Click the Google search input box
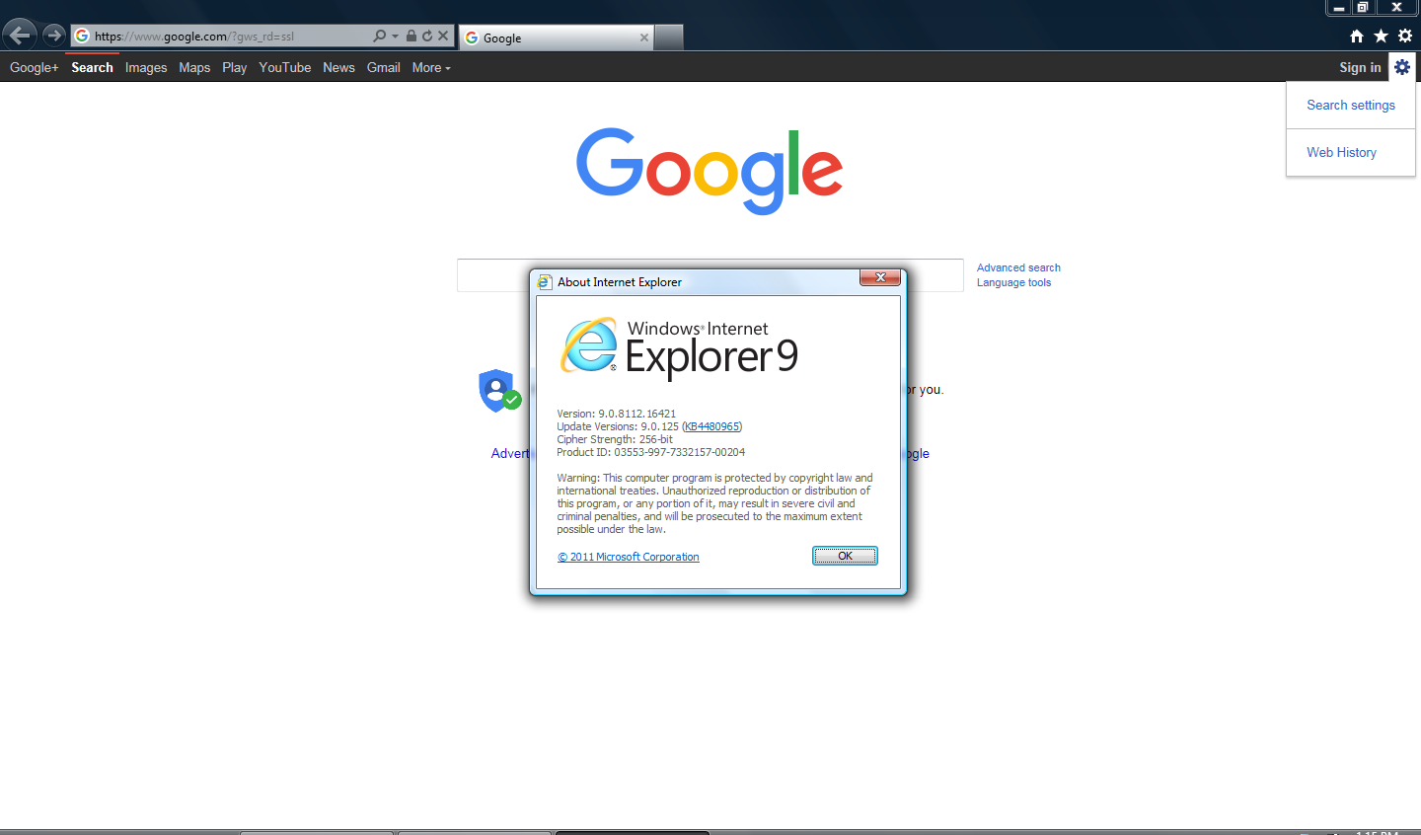This screenshot has height=835, width=1421. tap(710, 275)
